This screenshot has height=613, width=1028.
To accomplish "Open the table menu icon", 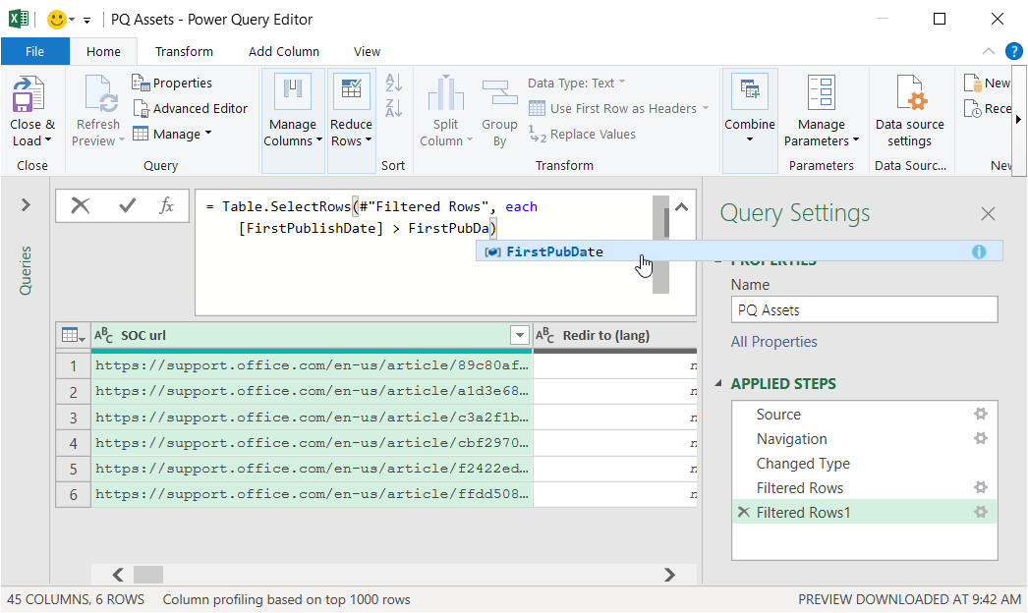I will tap(73, 335).
